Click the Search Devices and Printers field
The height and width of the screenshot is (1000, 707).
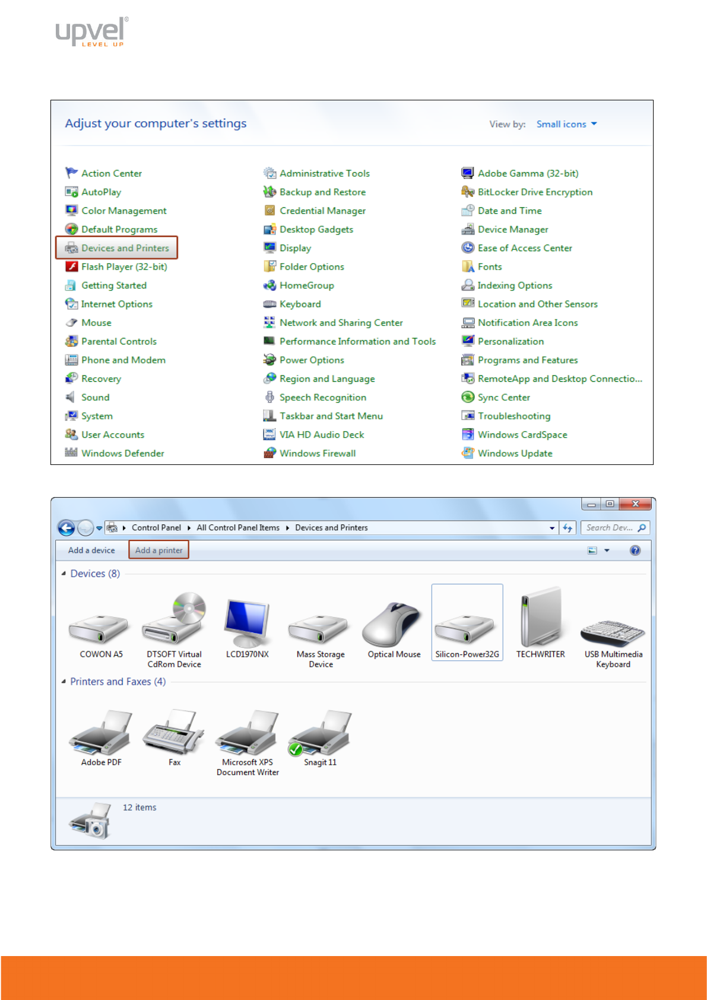(x=610, y=528)
